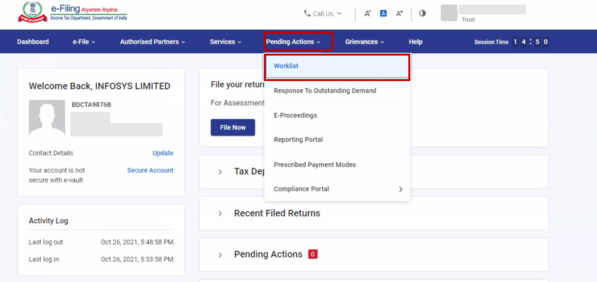Click the profile photo placeholder
Viewport: 597px width, 282px height.
point(47,118)
